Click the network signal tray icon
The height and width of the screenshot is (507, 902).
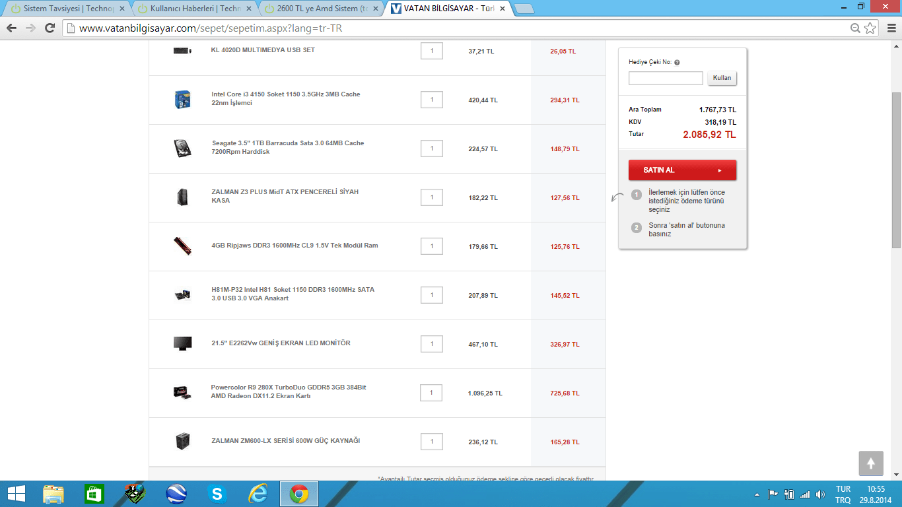[804, 494]
